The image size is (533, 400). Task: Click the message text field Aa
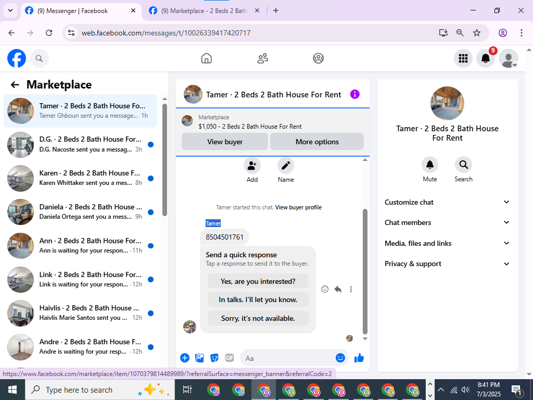tap(289, 358)
